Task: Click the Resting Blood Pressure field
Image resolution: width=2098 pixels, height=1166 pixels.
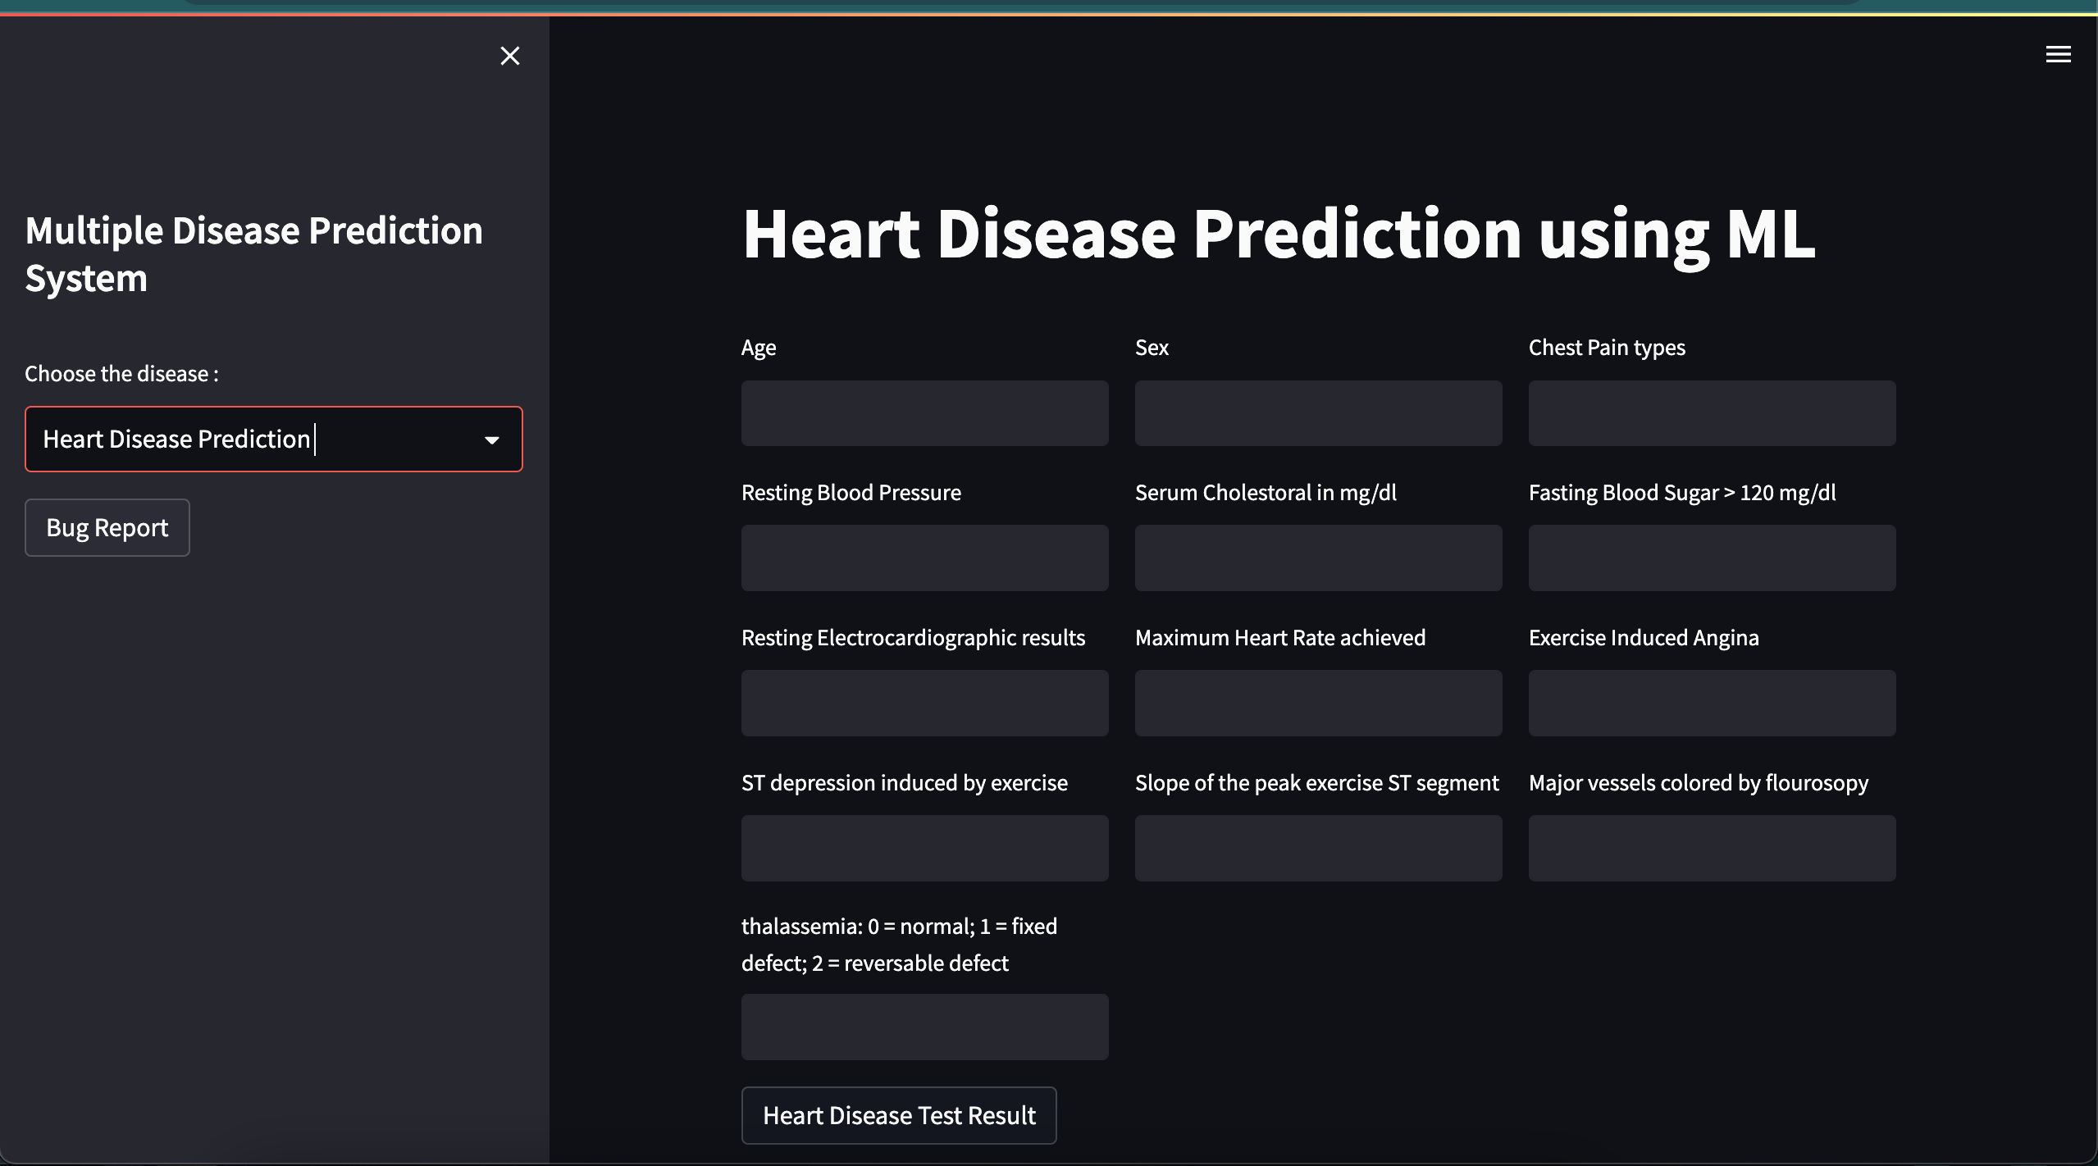Action: [924, 558]
